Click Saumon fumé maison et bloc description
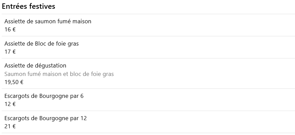The width and height of the screenshot is (295, 135). pos(59,74)
